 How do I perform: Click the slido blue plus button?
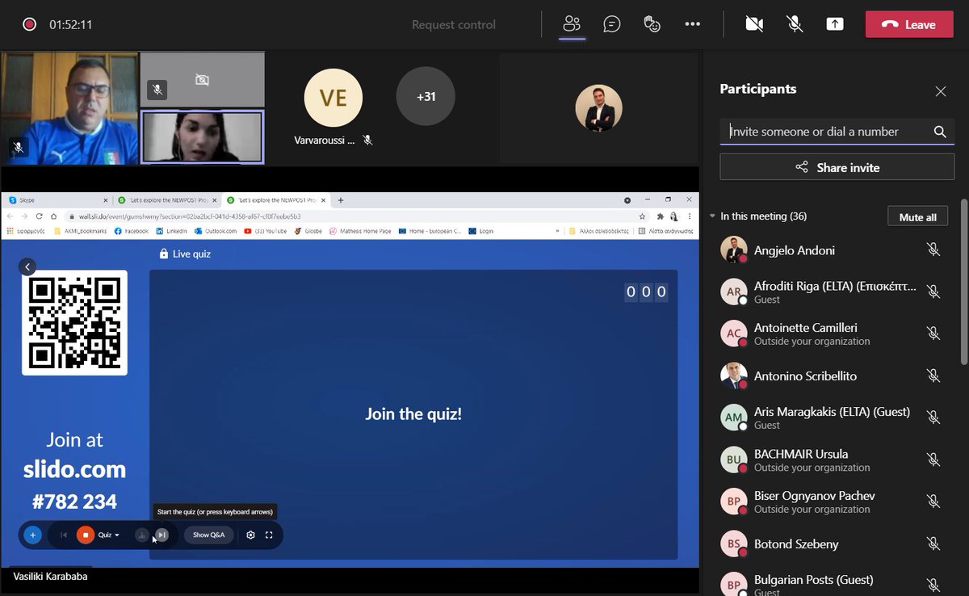tap(32, 535)
